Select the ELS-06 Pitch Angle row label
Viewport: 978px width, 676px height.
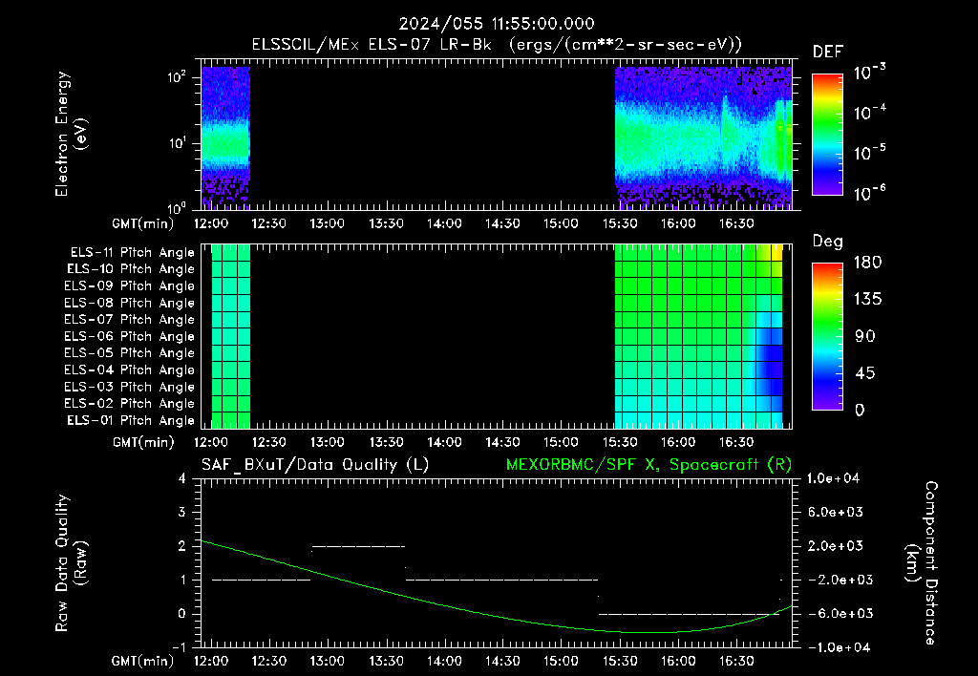(129, 336)
